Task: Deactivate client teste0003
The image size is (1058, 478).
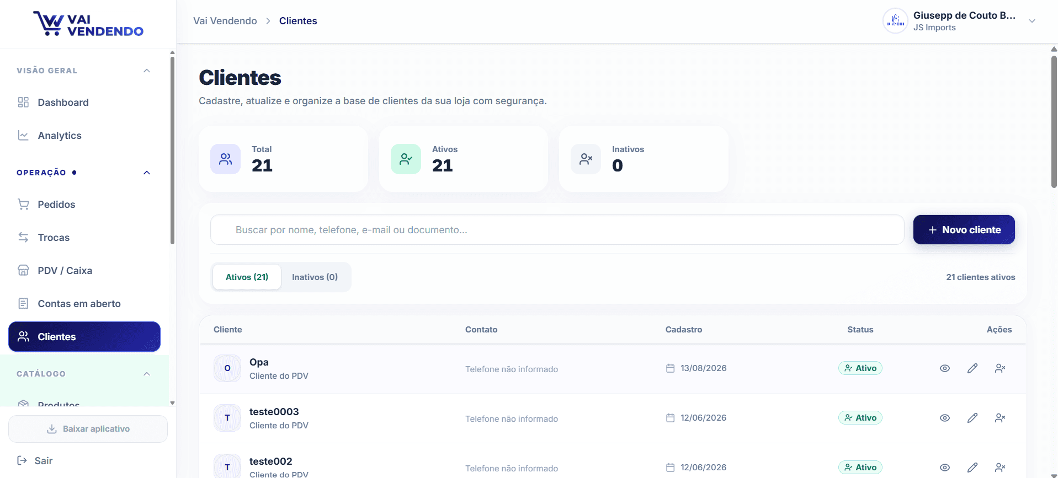Action: click(x=1000, y=418)
